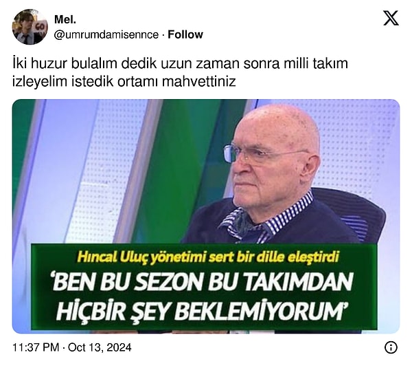Click the X logo on the tweet
The image size is (412, 368).
pos(391,18)
